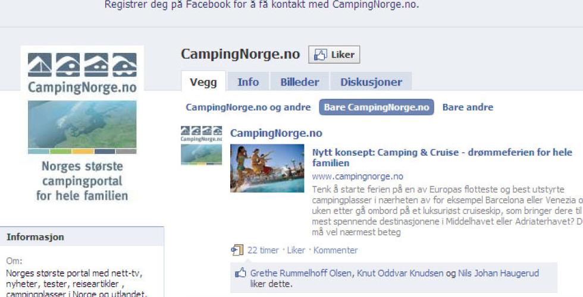
Task: Open the shared-link icon beside 22 timer
Action: (x=237, y=250)
